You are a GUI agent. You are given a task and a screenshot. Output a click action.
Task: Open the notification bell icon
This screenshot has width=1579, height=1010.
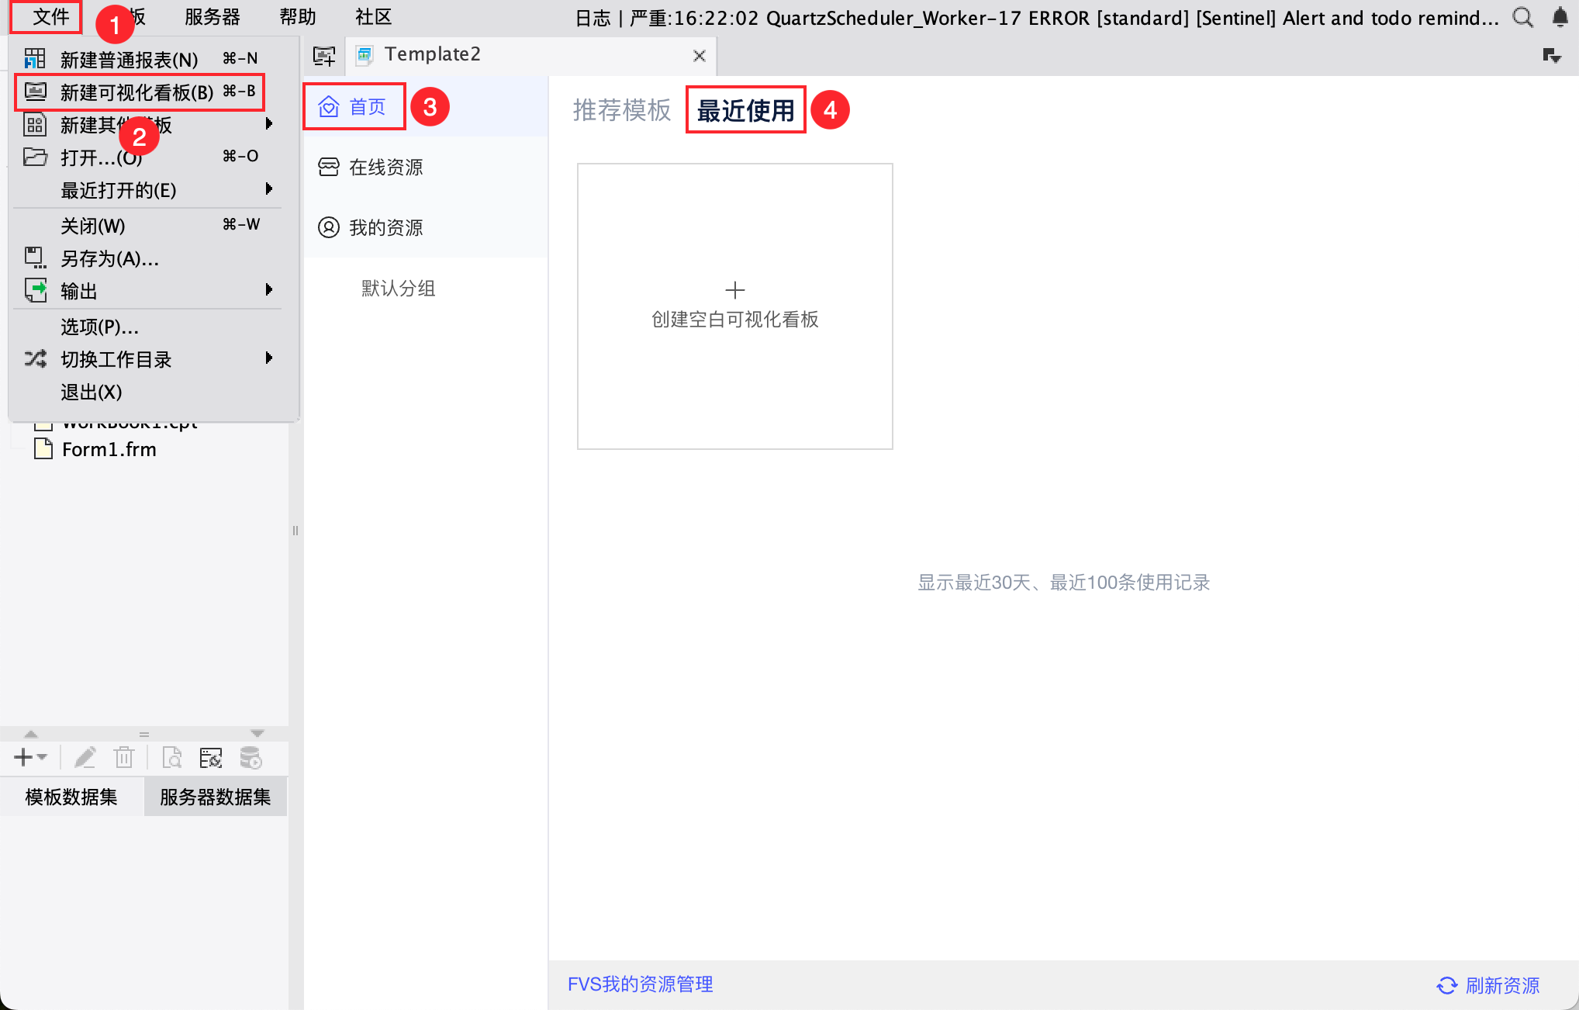point(1560,17)
